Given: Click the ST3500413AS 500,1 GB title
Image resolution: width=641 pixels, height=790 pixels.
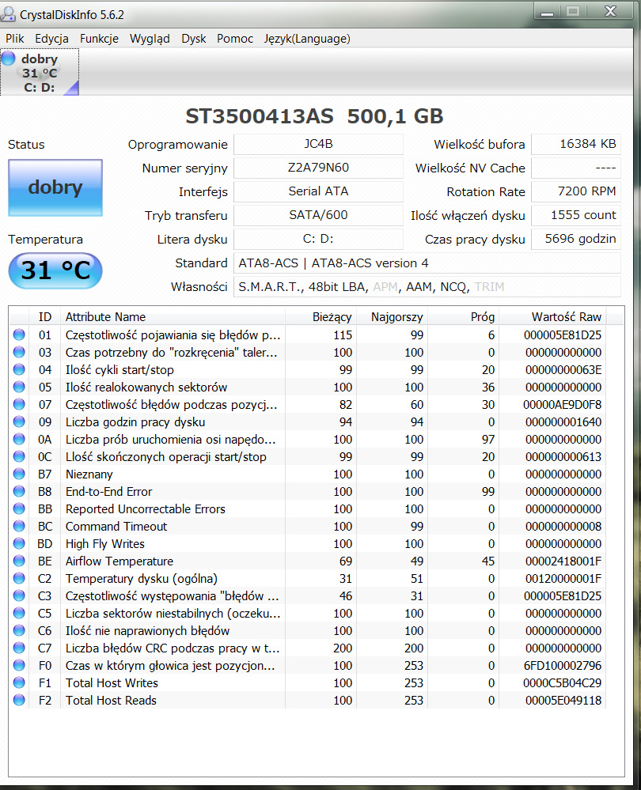Looking at the screenshot, I should coord(314,116).
